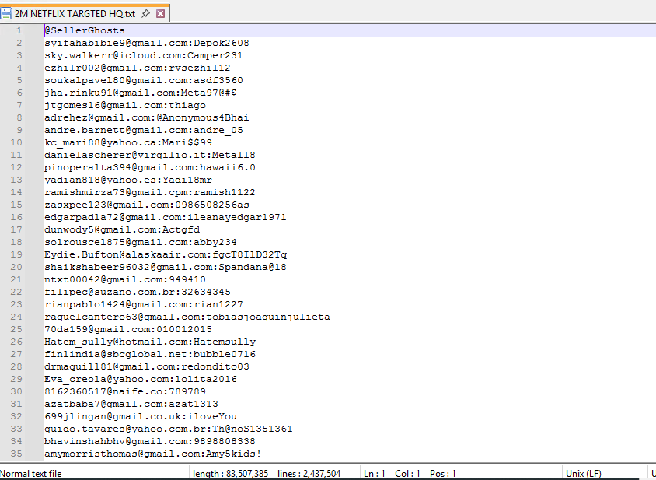Select line number 18 in the margin
This screenshot has width=656, height=480.
(16, 242)
